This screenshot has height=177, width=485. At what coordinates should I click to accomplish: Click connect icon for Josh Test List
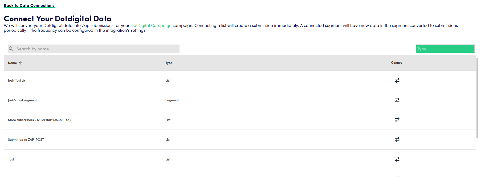click(x=397, y=80)
